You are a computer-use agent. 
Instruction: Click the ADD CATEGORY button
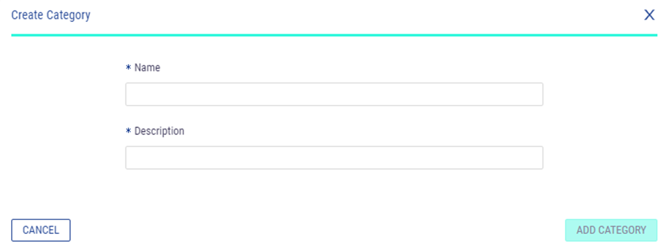click(611, 230)
